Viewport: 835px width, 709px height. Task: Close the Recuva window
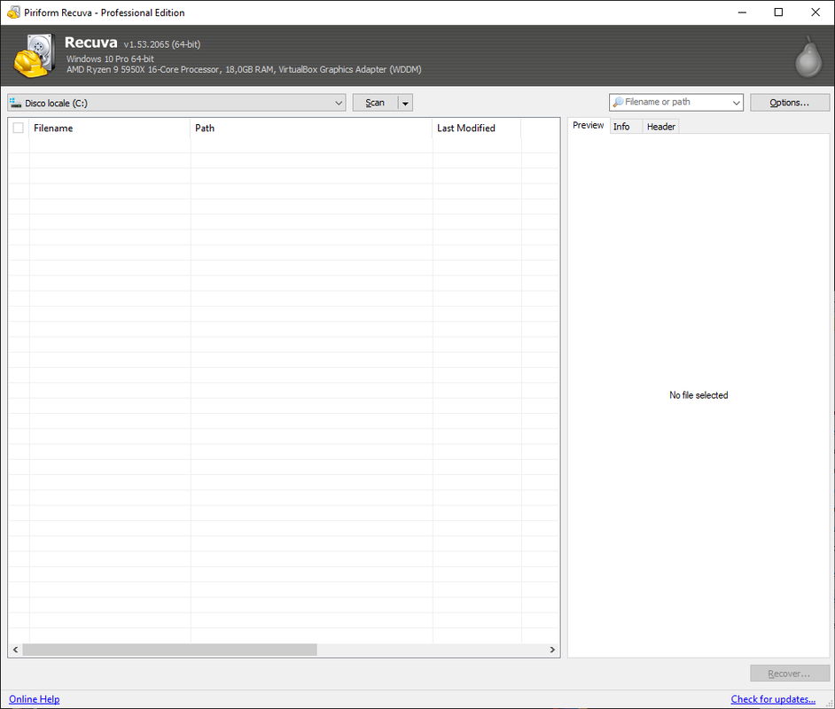pos(815,12)
